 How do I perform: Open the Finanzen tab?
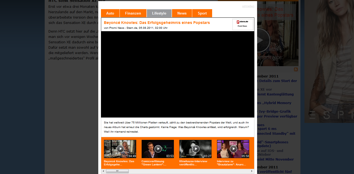pos(133,13)
